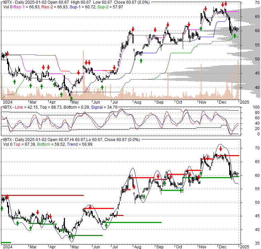Screen dimensions: 261x249
Task: Select the Nov month label on the top chart axis
Action: (202, 102)
